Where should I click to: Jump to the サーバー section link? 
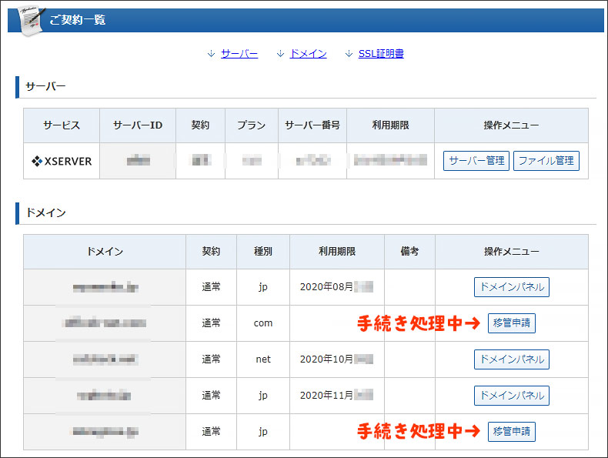point(239,54)
